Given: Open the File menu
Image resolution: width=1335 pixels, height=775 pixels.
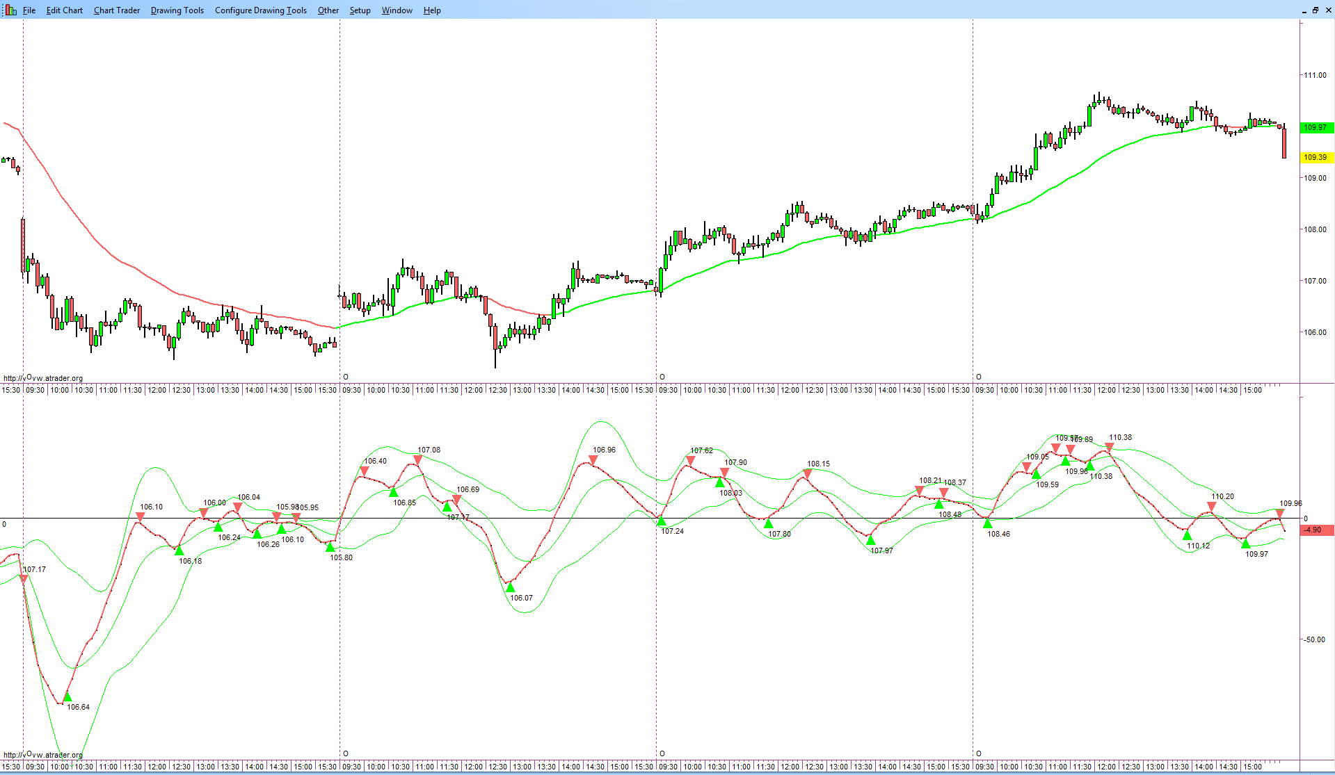Looking at the screenshot, I should click(29, 10).
